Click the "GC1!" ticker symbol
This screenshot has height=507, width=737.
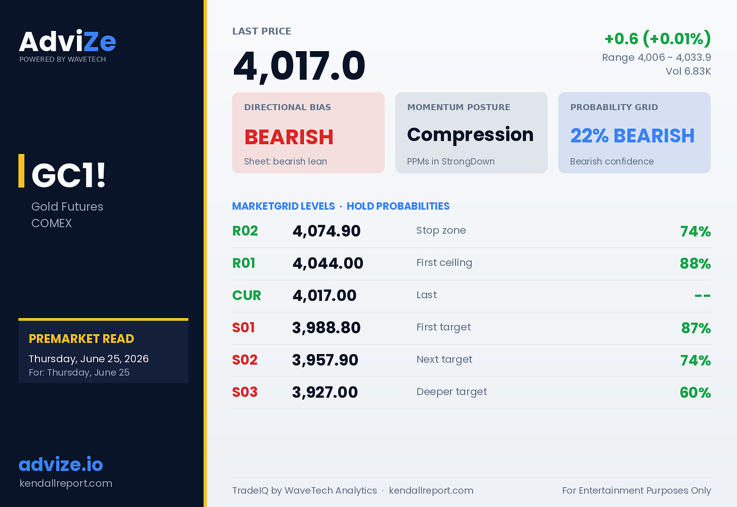point(68,175)
